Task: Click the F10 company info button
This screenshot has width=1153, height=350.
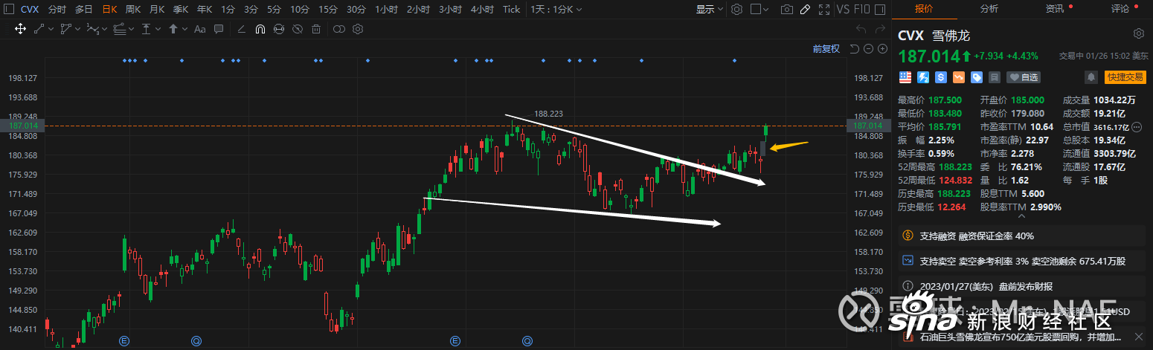Action: coord(861,10)
